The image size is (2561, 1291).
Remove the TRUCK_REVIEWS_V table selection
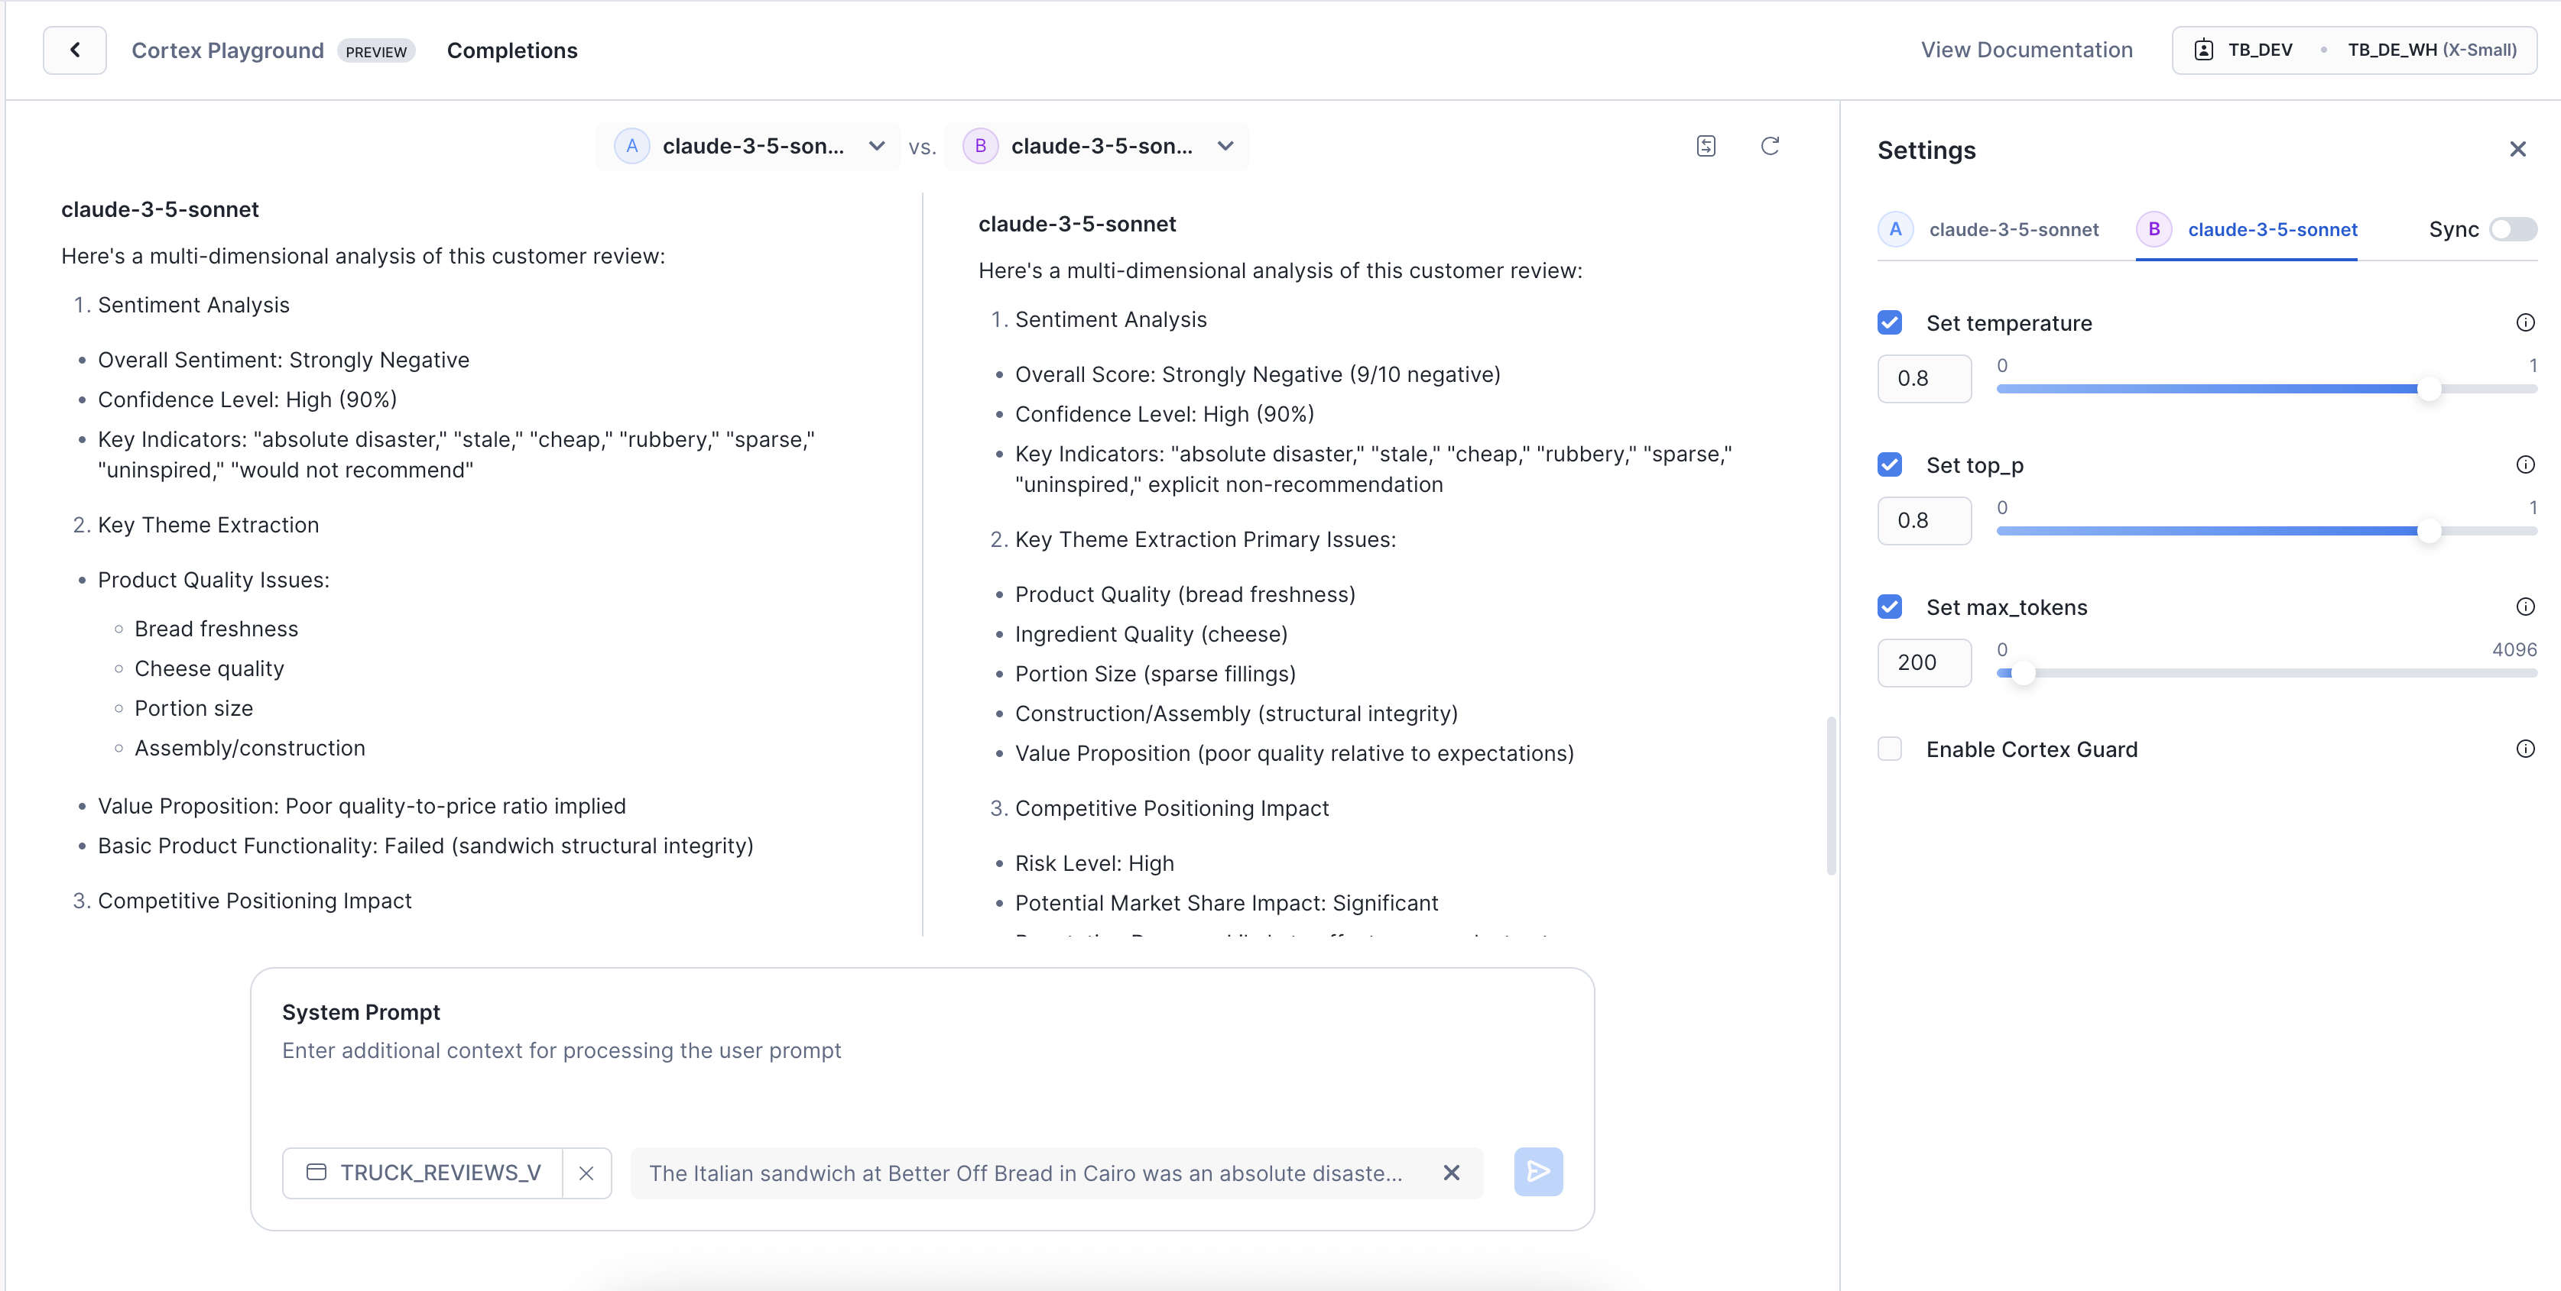click(586, 1173)
